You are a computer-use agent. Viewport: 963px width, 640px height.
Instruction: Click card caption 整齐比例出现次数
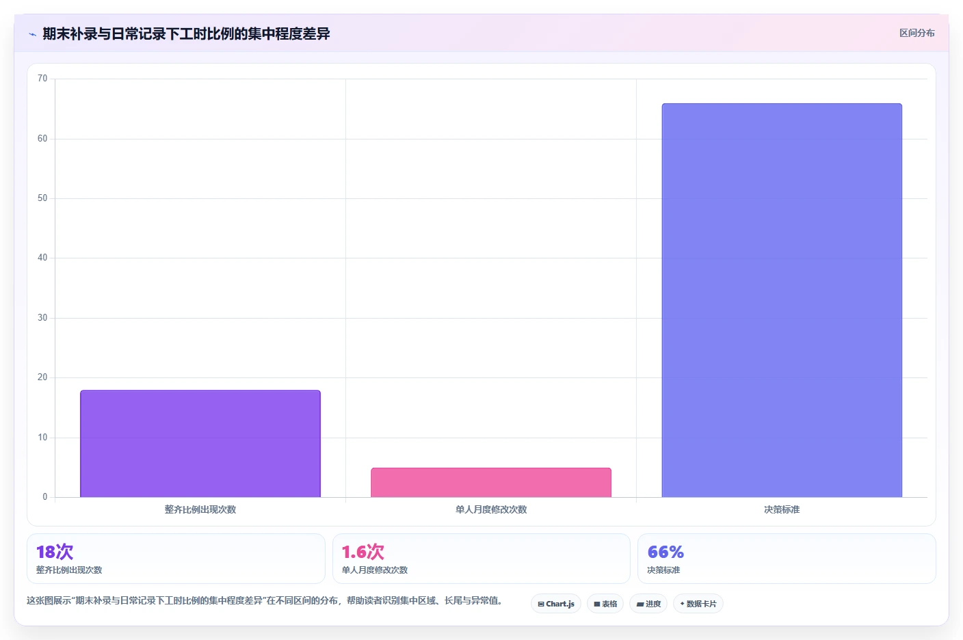click(69, 570)
